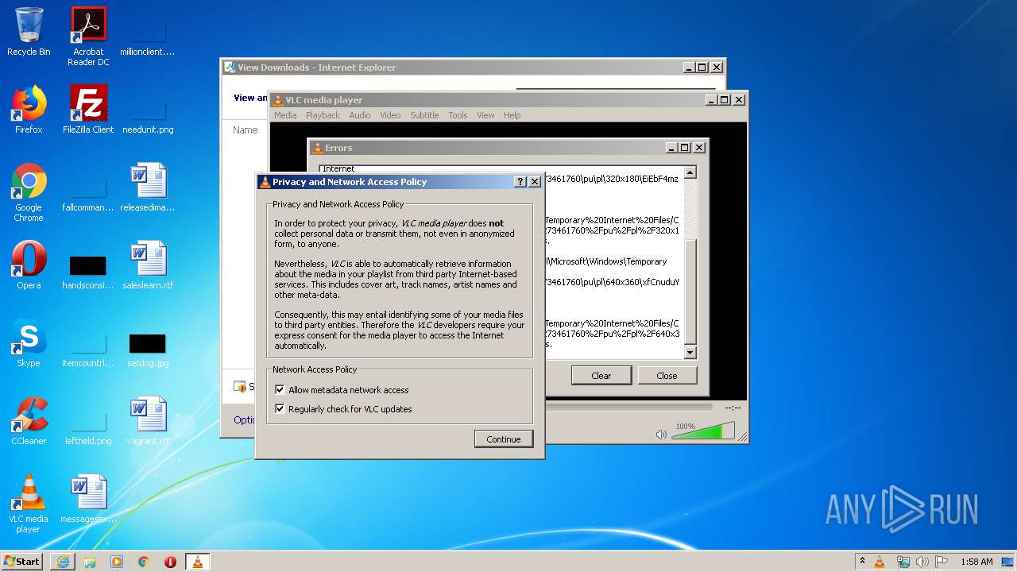This screenshot has height=572, width=1017.
Task: Show hidden tray icons arrow
Action: click(x=862, y=562)
